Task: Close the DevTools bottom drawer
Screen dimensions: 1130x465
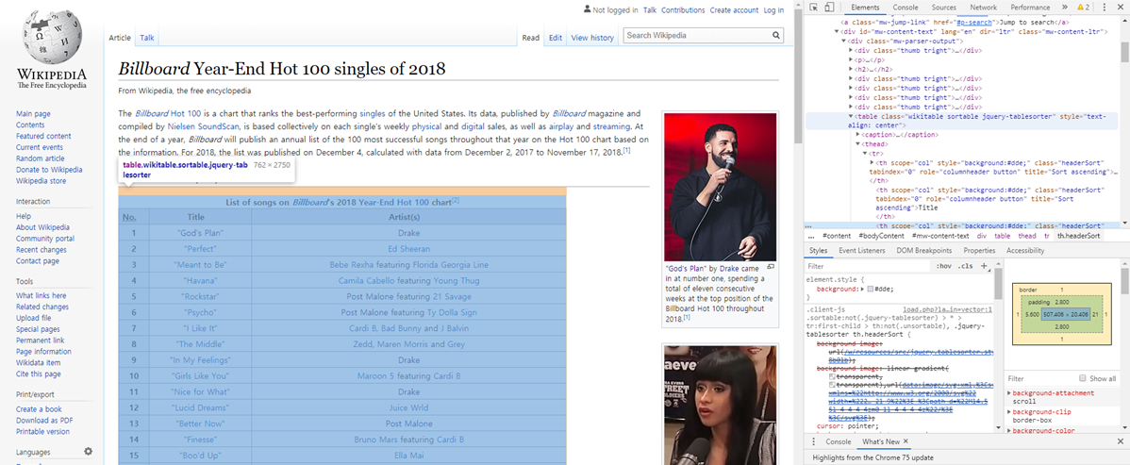Action: pos(1120,441)
